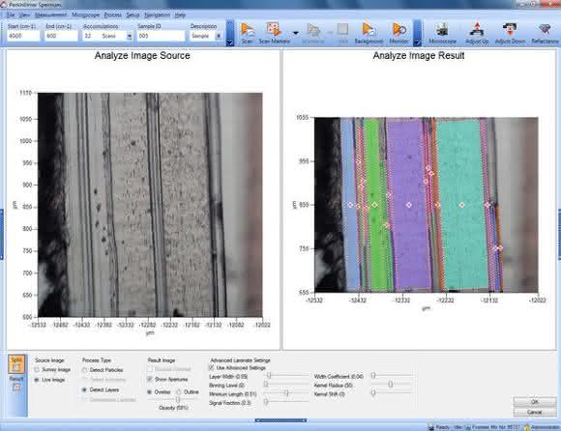This screenshot has height=431, width=561.
Task: Open the Process menu
Action: tap(113, 15)
